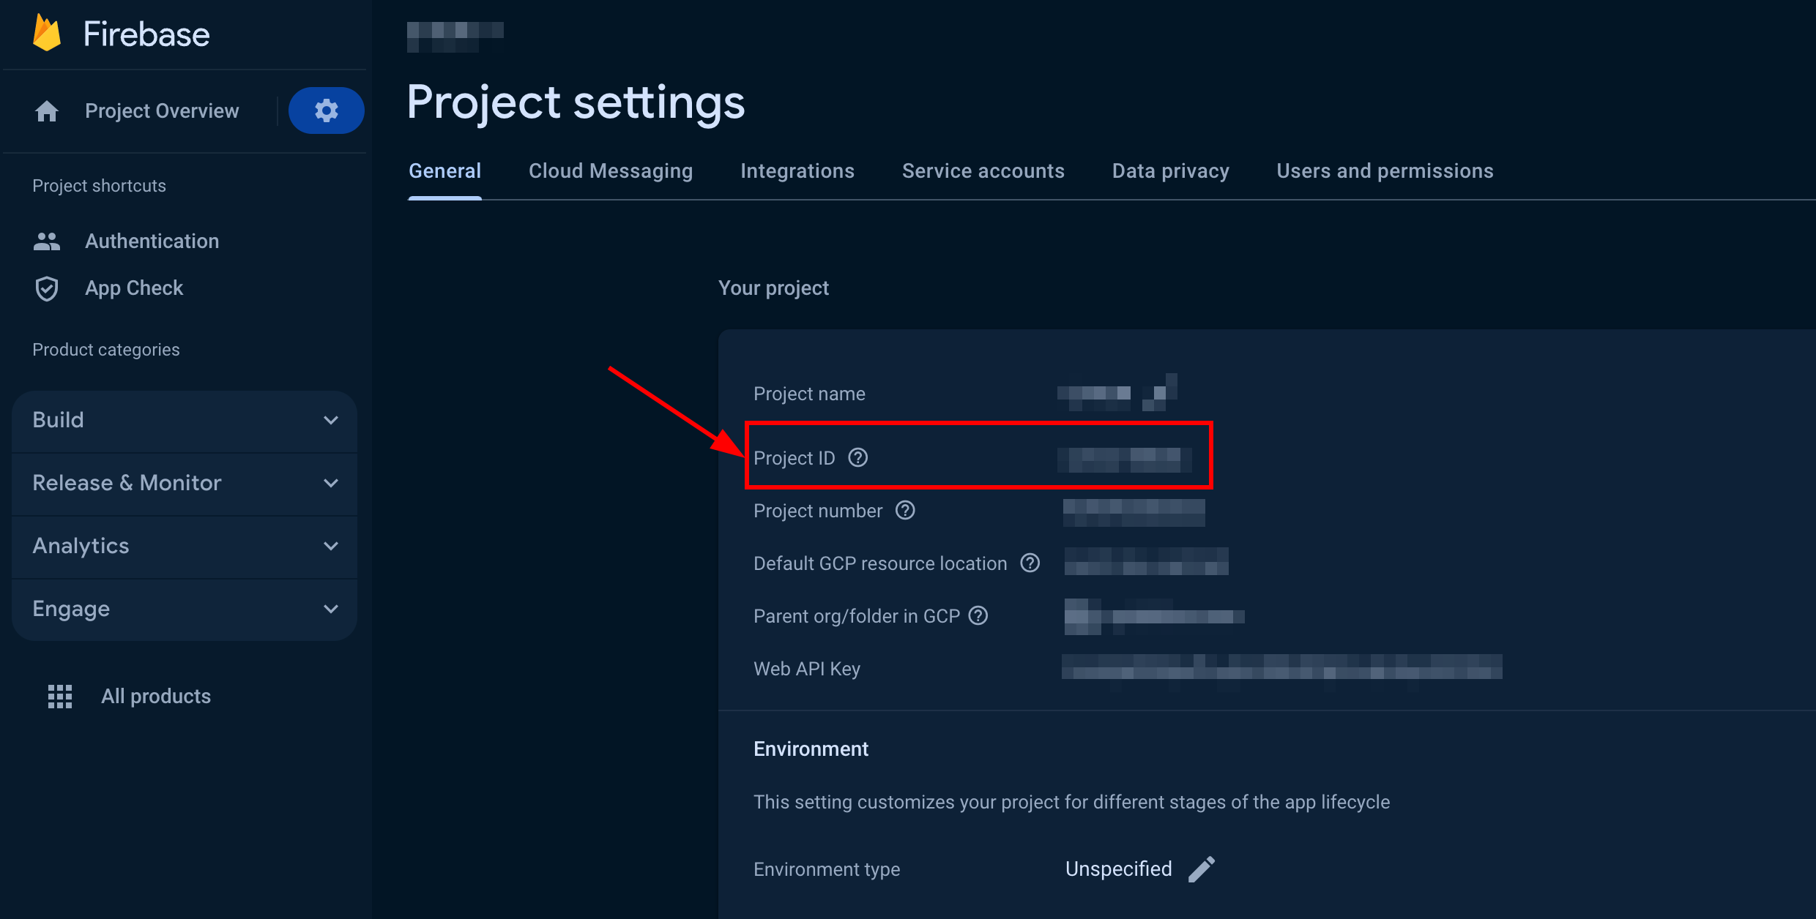Screen dimensions: 1816x919
Task: Open Authentication from project shortcuts
Action: click(x=152, y=241)
